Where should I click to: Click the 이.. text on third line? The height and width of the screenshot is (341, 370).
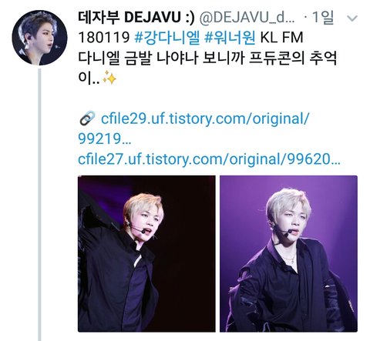click(89, 78)
